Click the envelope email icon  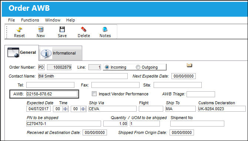189,65
